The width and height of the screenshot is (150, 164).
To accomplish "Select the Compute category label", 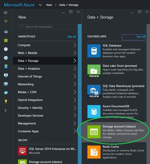I will click(24, 45).
